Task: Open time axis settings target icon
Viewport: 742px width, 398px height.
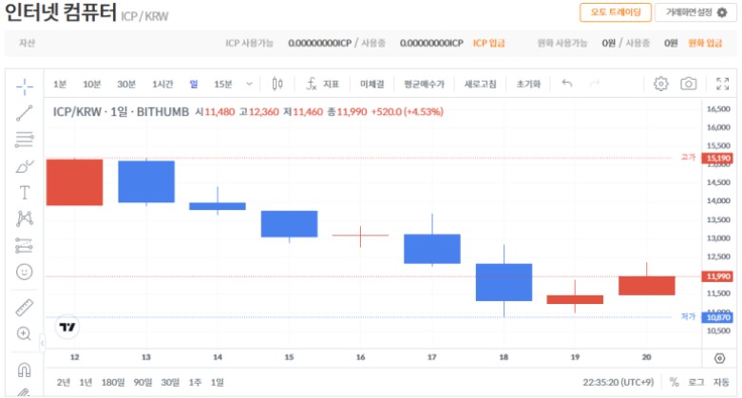Action: pos(720,358)
